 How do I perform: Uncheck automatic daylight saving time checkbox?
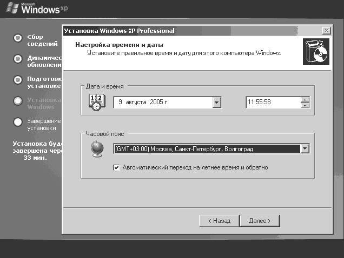point(116,168)
